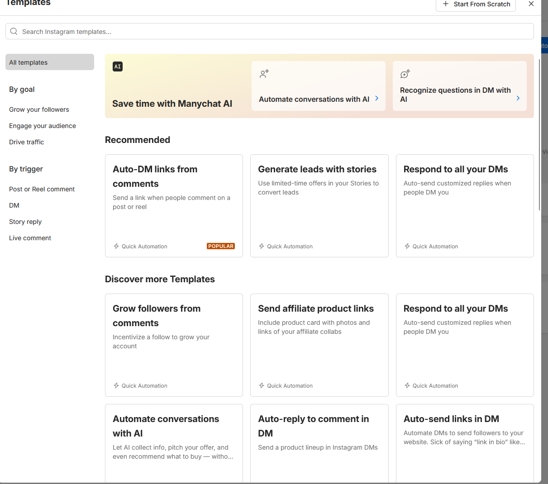Select All templates in sidebar

pyautogui.click(x=50, y=62)
